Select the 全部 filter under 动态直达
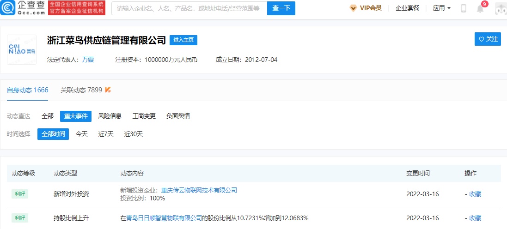Viewport: 507px width, 229px height. tap(48, 116)
